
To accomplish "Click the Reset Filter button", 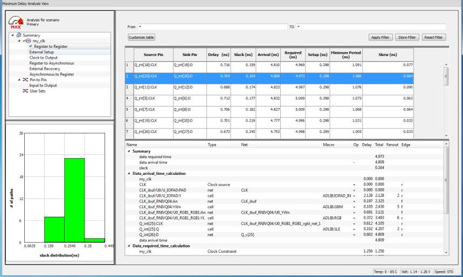I will (433, 37).
